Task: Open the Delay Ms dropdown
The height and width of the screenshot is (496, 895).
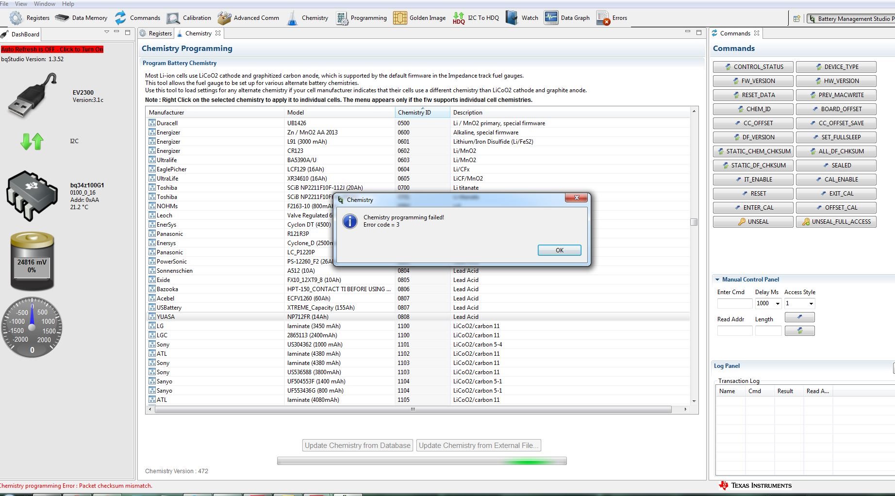Action: (778, 304)
